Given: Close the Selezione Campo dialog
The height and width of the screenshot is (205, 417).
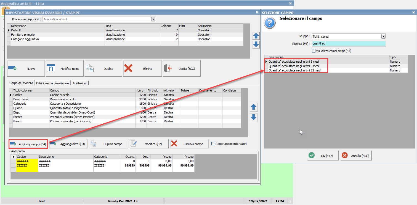Looking at the screenshot, I should point(414,12).
